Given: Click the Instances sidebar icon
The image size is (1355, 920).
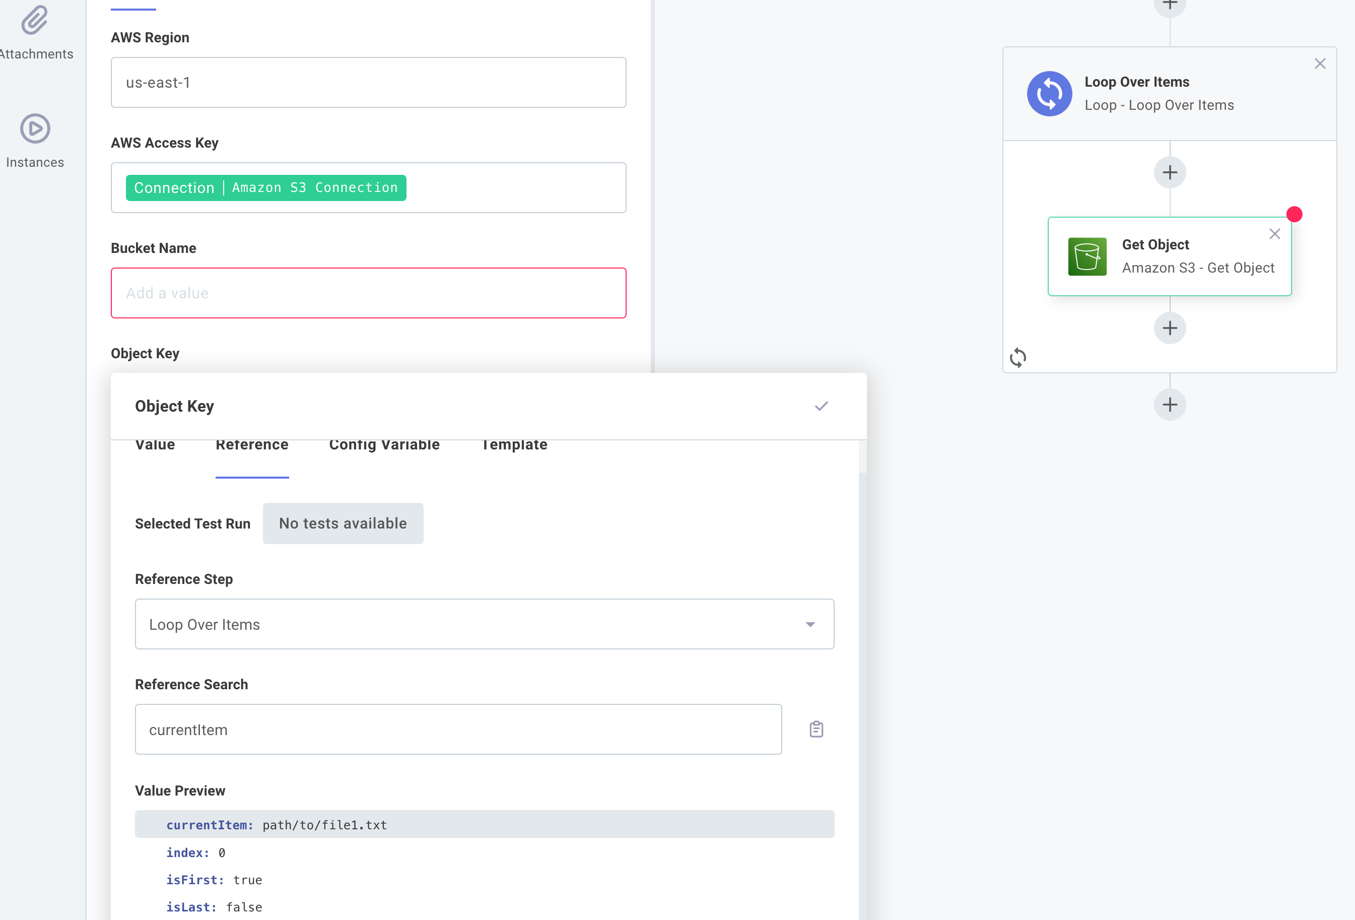Looking at the screenshot, I should coord(34,128).
